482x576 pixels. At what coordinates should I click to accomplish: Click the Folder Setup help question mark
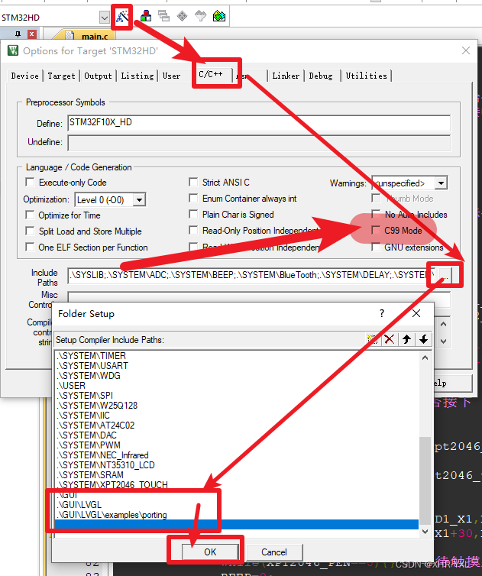(382, 313)
